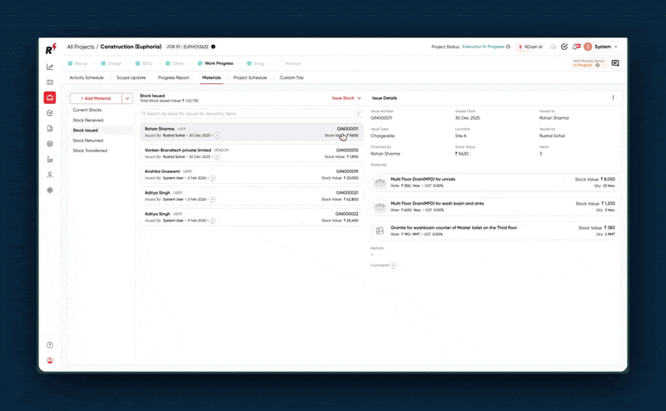Image resolution: width=666 pixels, height=411 pixels.
Task: Open the Activity Schedule tab
Action: [x=87, y=77]
